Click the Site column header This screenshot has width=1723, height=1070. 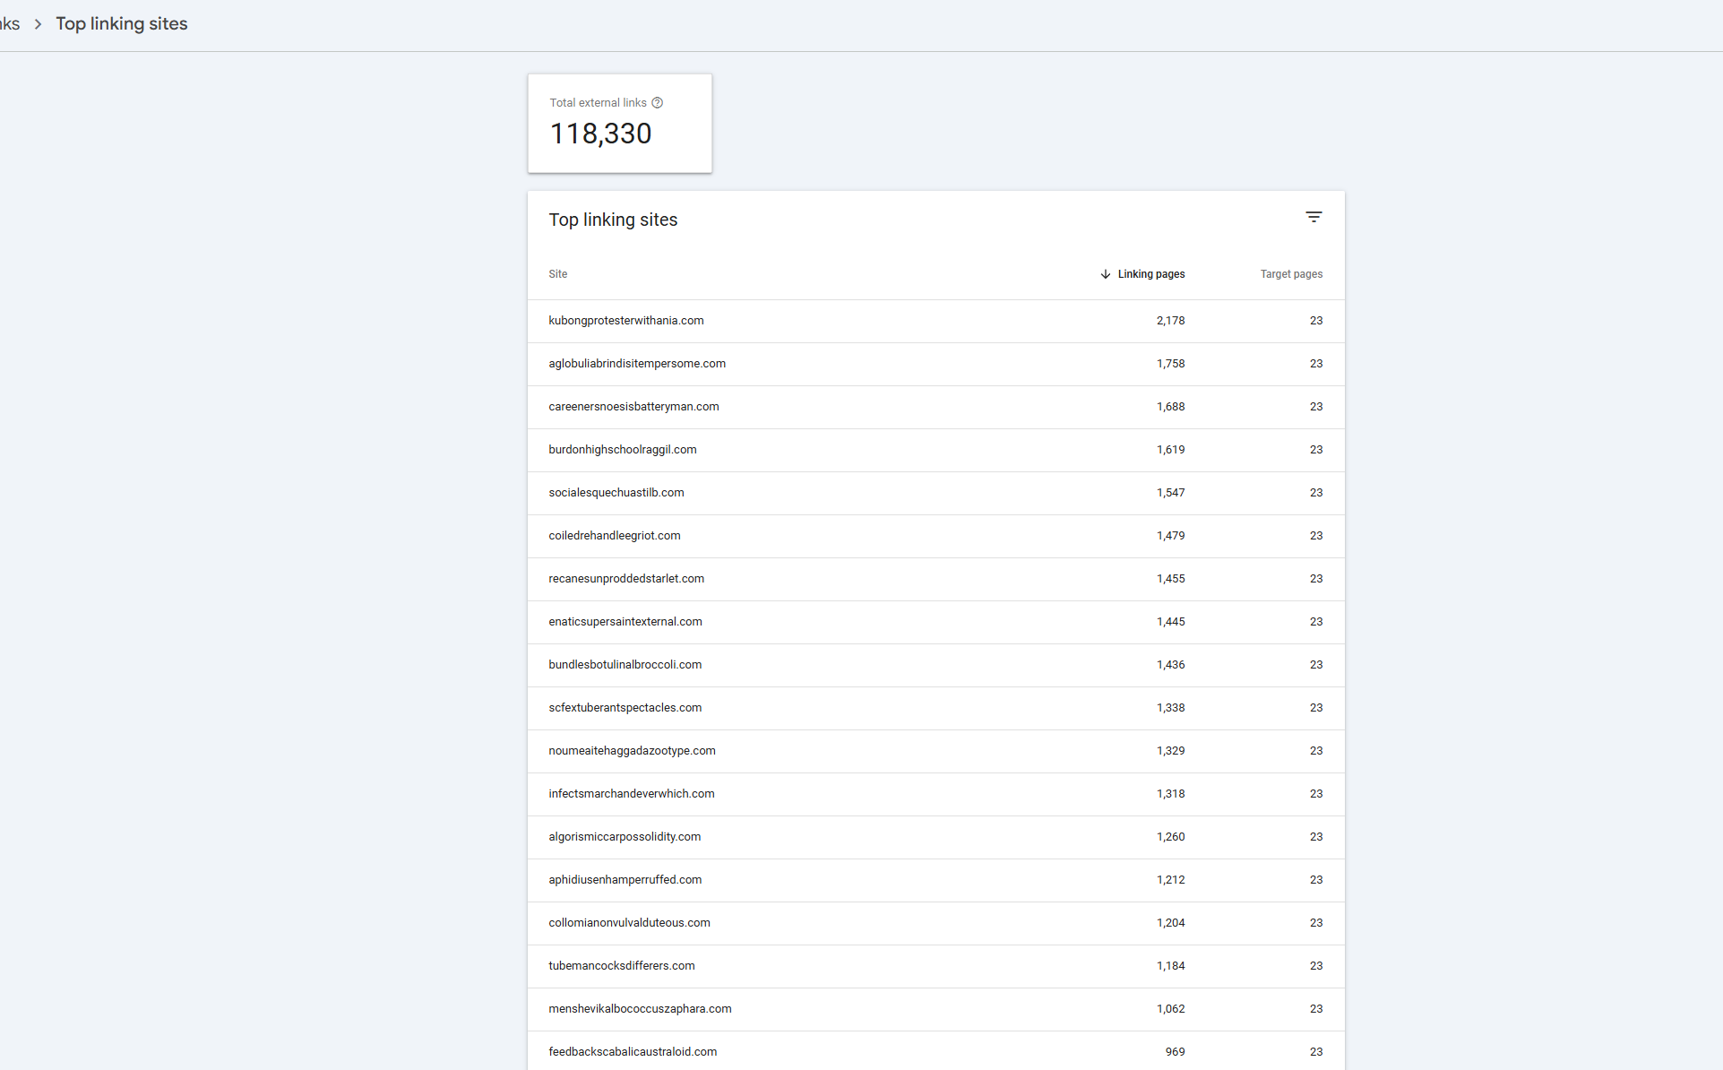pos(557,274)
